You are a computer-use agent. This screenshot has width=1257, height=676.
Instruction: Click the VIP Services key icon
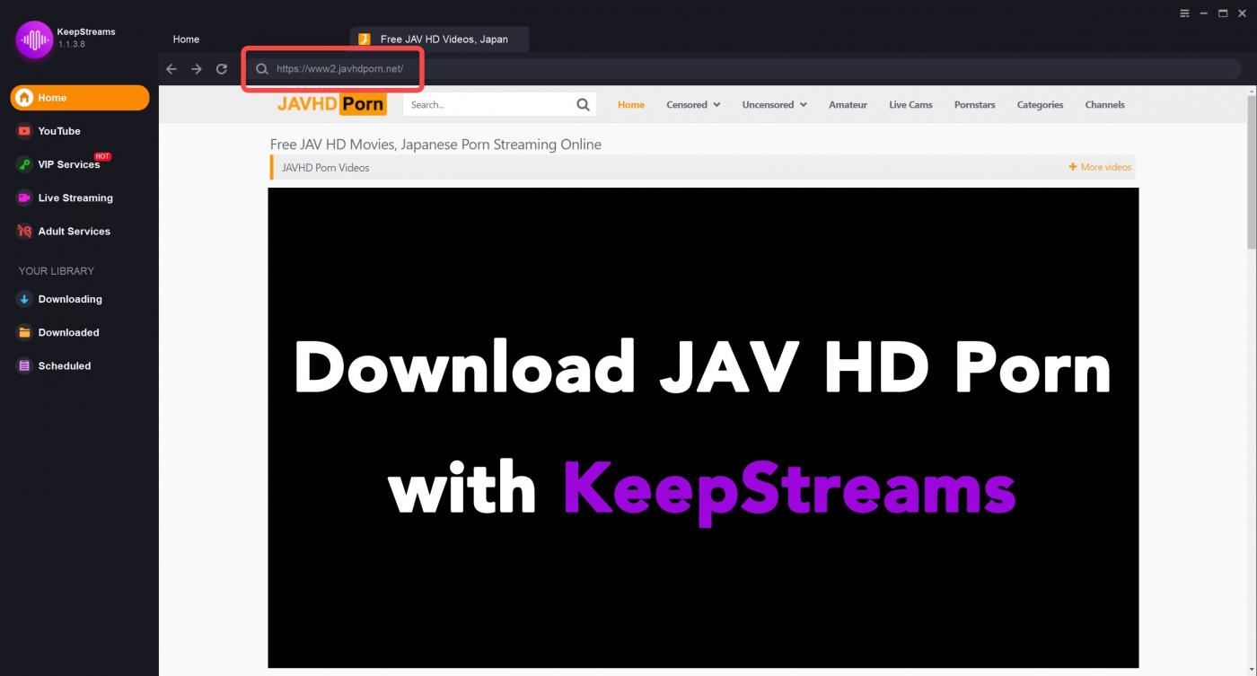pyautogui.click(x=24, y=164)
